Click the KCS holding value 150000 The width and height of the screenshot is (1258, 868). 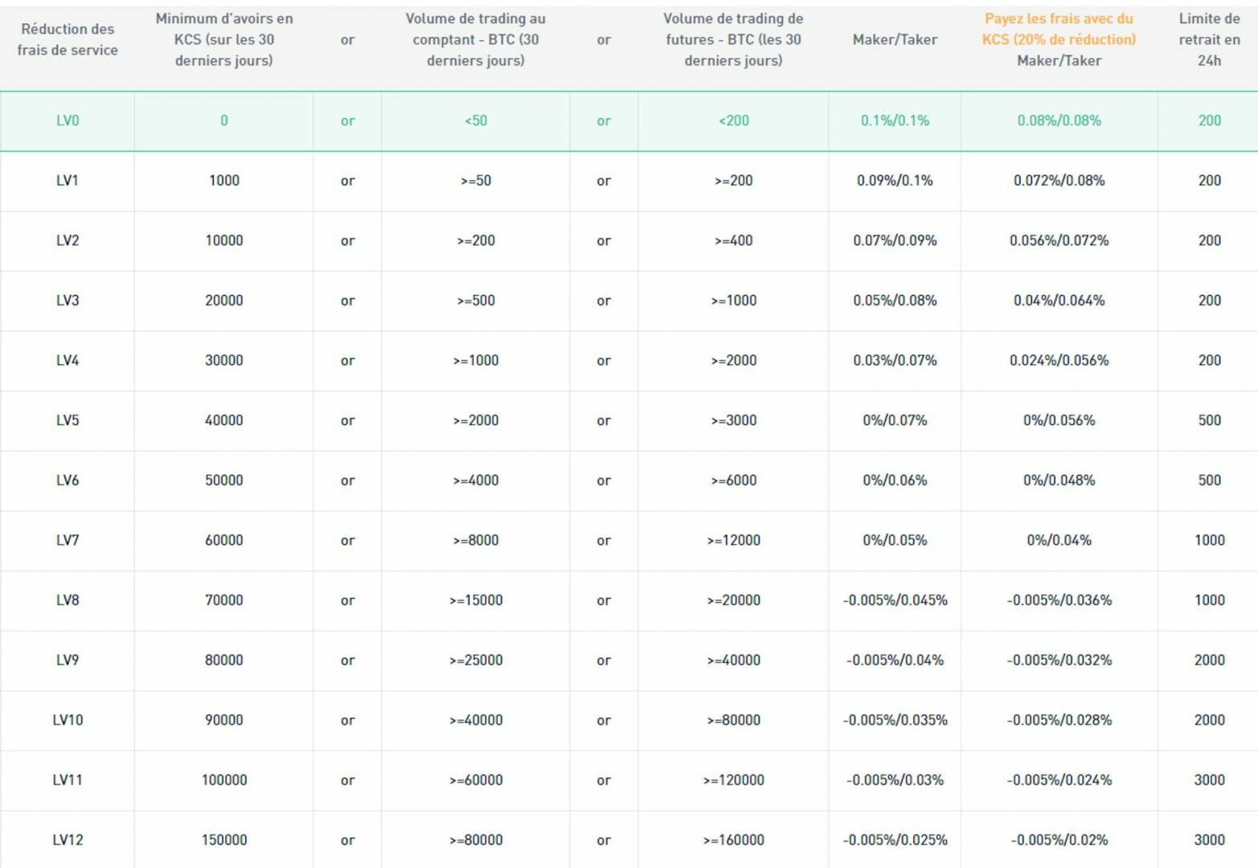[x=224, y=840]
